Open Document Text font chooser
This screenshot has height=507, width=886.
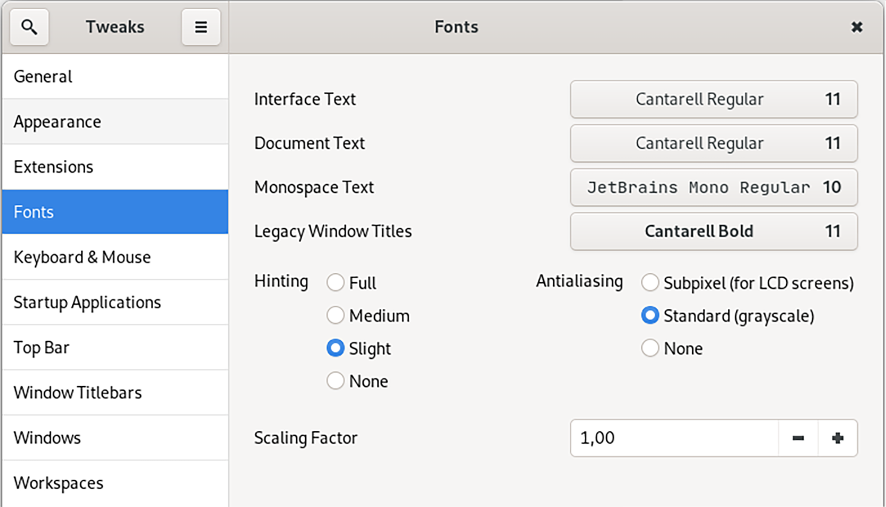(714, 143)
